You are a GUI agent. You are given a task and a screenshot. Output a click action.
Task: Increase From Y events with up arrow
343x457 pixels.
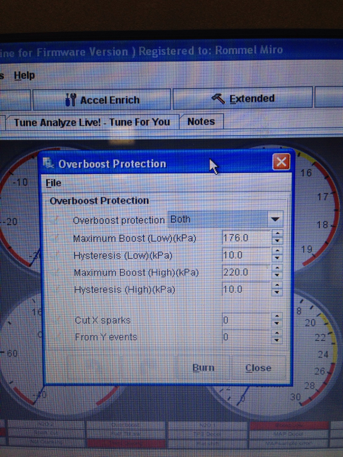[277, 333]
